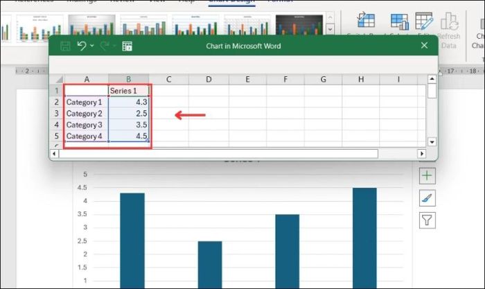Click the spreadsheet vertical scrollbar thumb
Image resolution: width=485 pixels, height=289 pixels.
click(432, 91)
